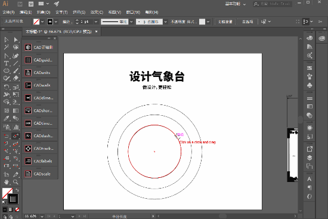The width and height of the screenshot is (328, 219).
Task: Open the zoom level dropdown
Action: coord(42,216)
